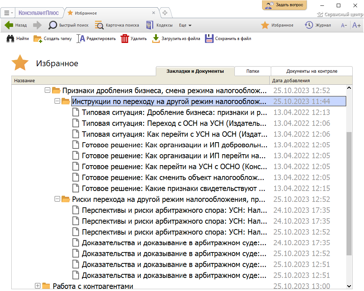Open the Еще dropdown menu
The image size is (364, 291).
pos(185,25)
